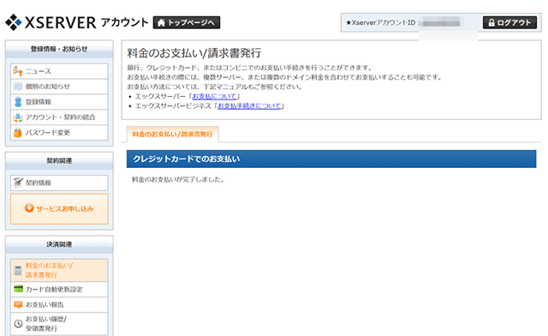The height and width of the screenshot is (336, 548).
Task: Click the パスワード変更 lock icon
Action: tap(18, 133)
